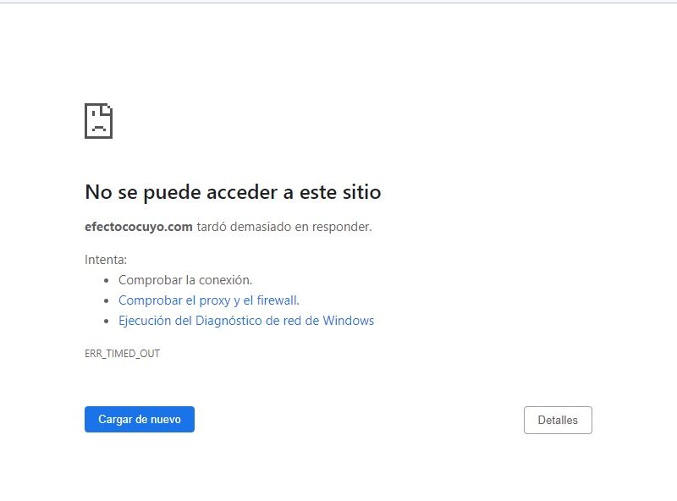Open Comprobar el proxy y el firewall link
Image resolution: width=677 pixels, height=501 pixels.
point(209,300)
